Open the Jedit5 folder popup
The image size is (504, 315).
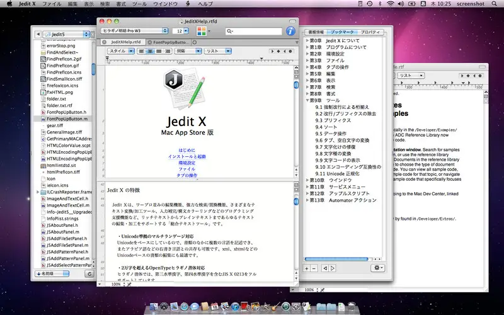(66, 34)
